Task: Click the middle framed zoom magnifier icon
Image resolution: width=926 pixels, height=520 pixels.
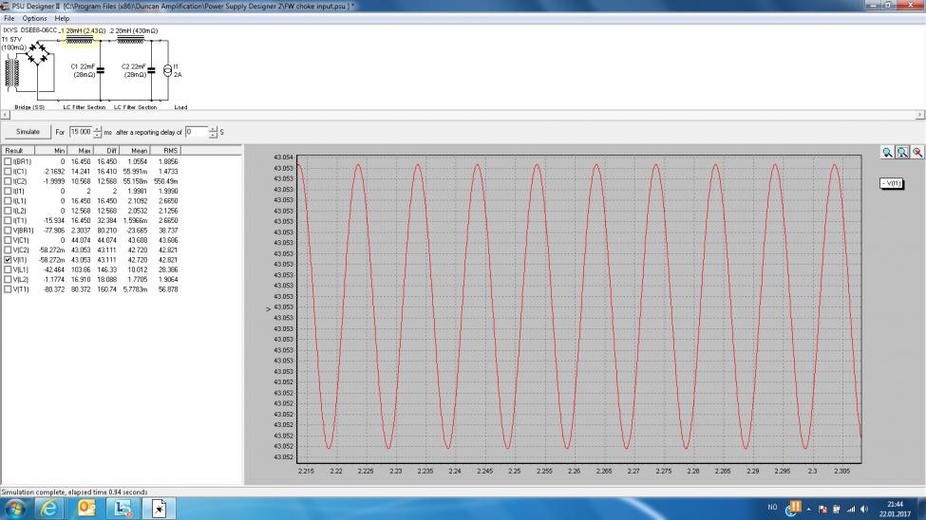Action: (902, 152)
